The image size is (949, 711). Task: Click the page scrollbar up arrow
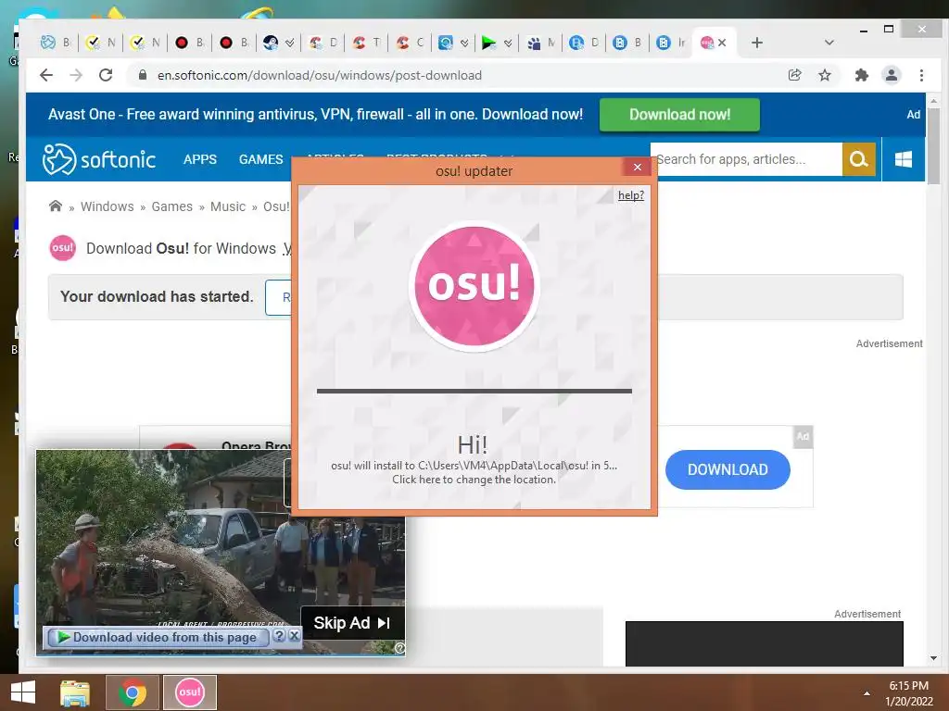click(x=933, y=100)
